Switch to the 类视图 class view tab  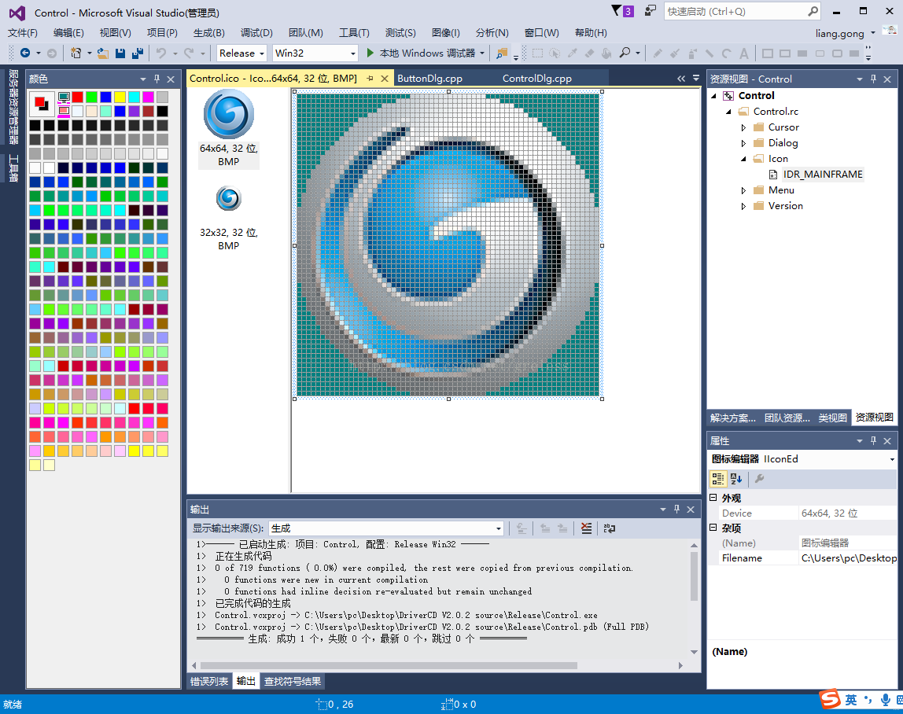tap(833, 418)
